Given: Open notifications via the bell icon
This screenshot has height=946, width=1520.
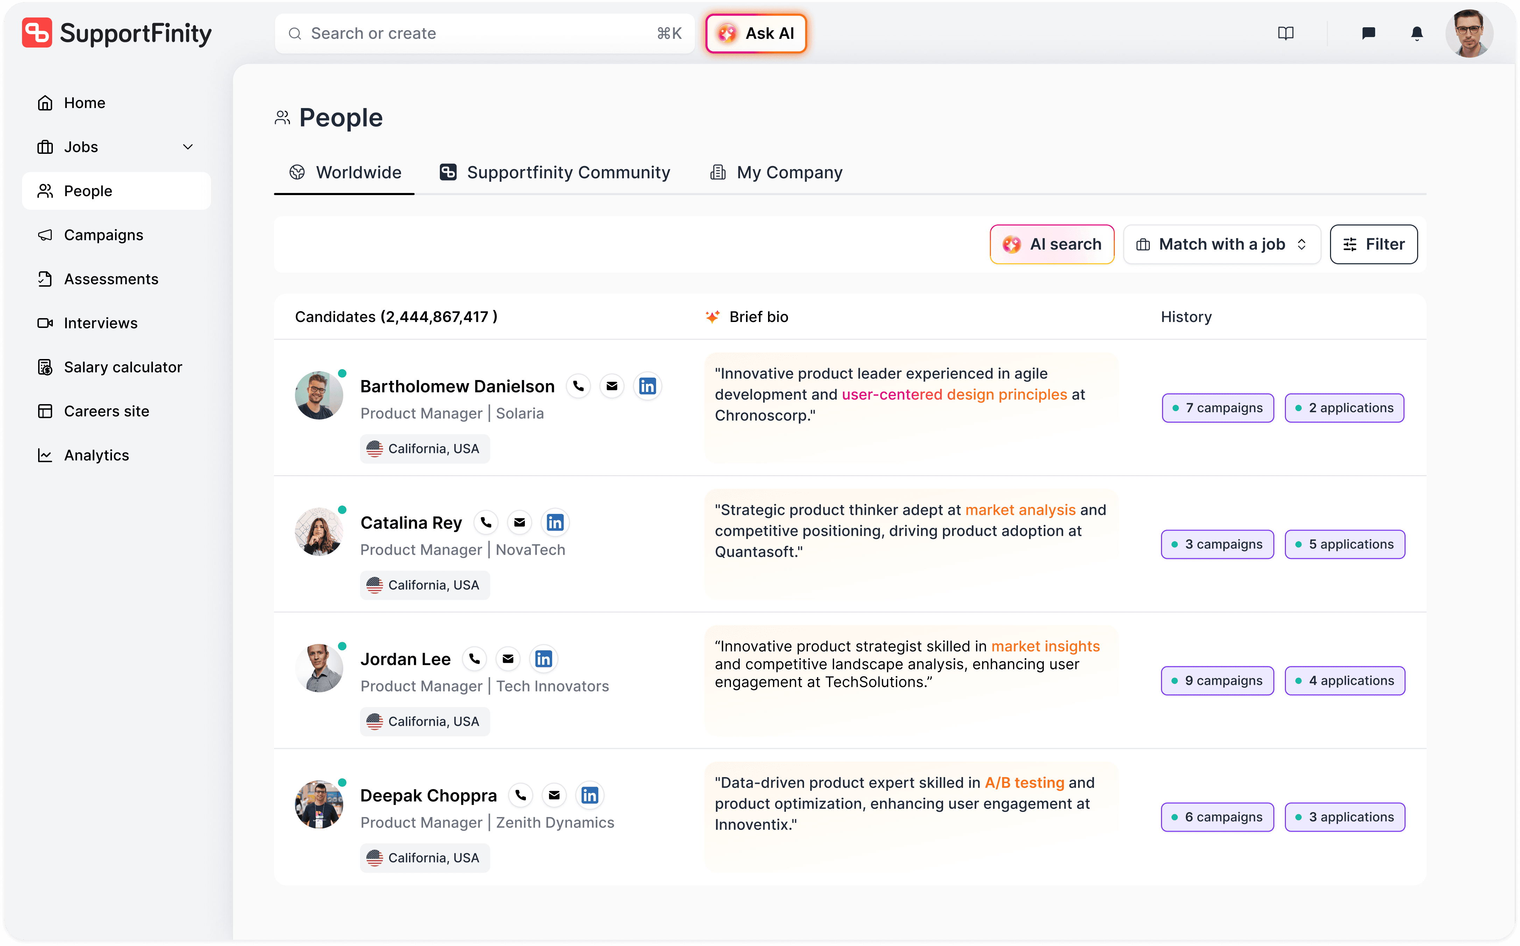Looking at the screenshot, I should pos(1416,33).
